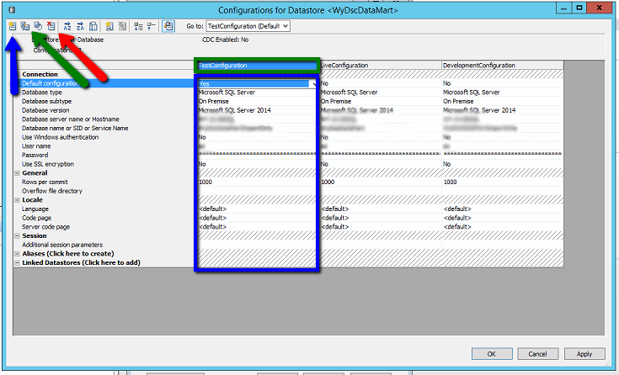Click the Apply button
Image resolution: width=619 pixels, height=375 pixels.
pyautogui.click(x=584, y=354)
